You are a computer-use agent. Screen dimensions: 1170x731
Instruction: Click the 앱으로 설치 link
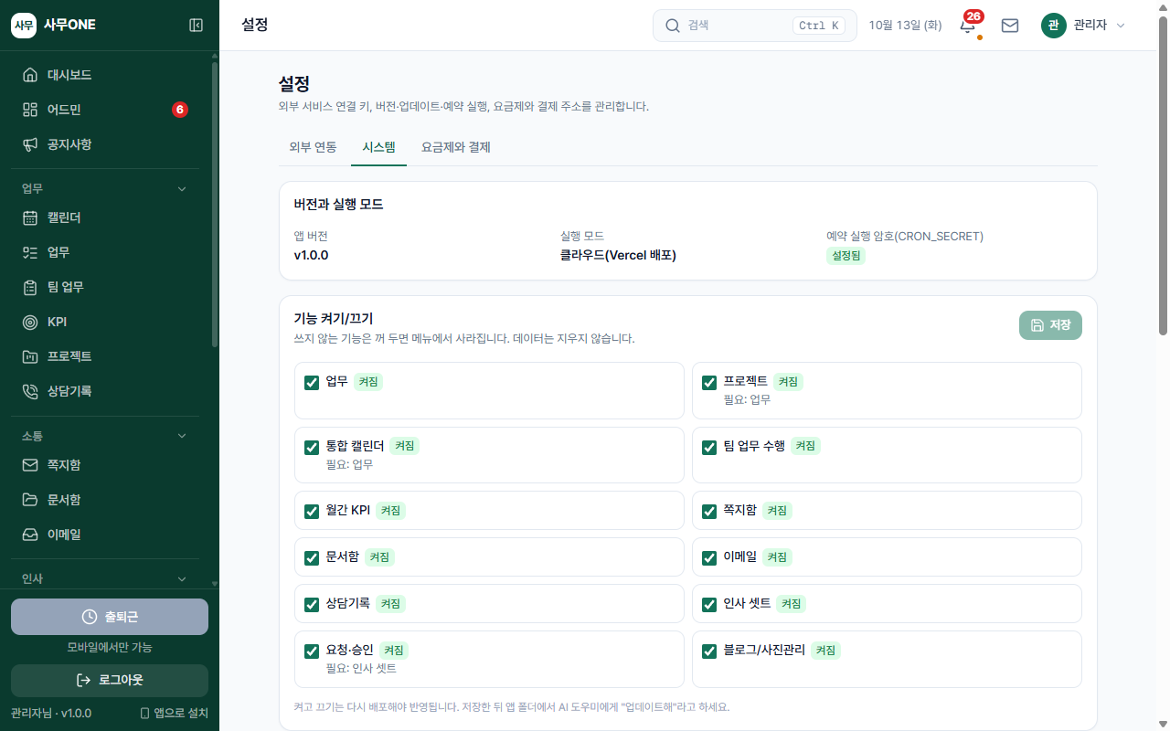tap(174, 713)
